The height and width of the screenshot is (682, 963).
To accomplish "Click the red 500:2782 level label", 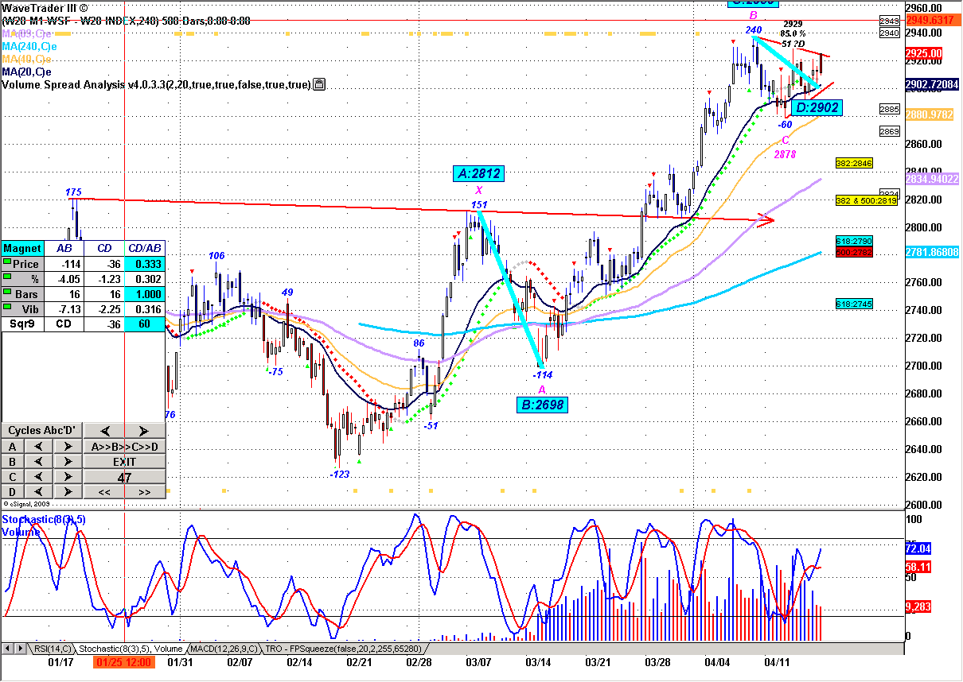I will point(854,250).
